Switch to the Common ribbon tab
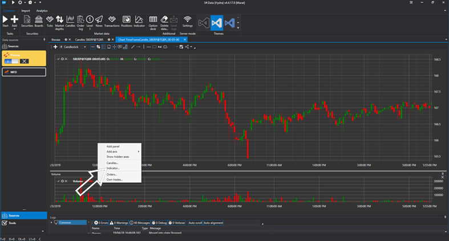449x241 pixels. pyautogui.click(x=9, y=11)
